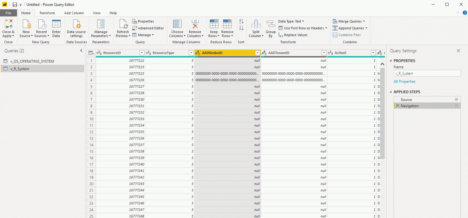
Task: Click the All Properties link
Action: click(x=405, y=81)
